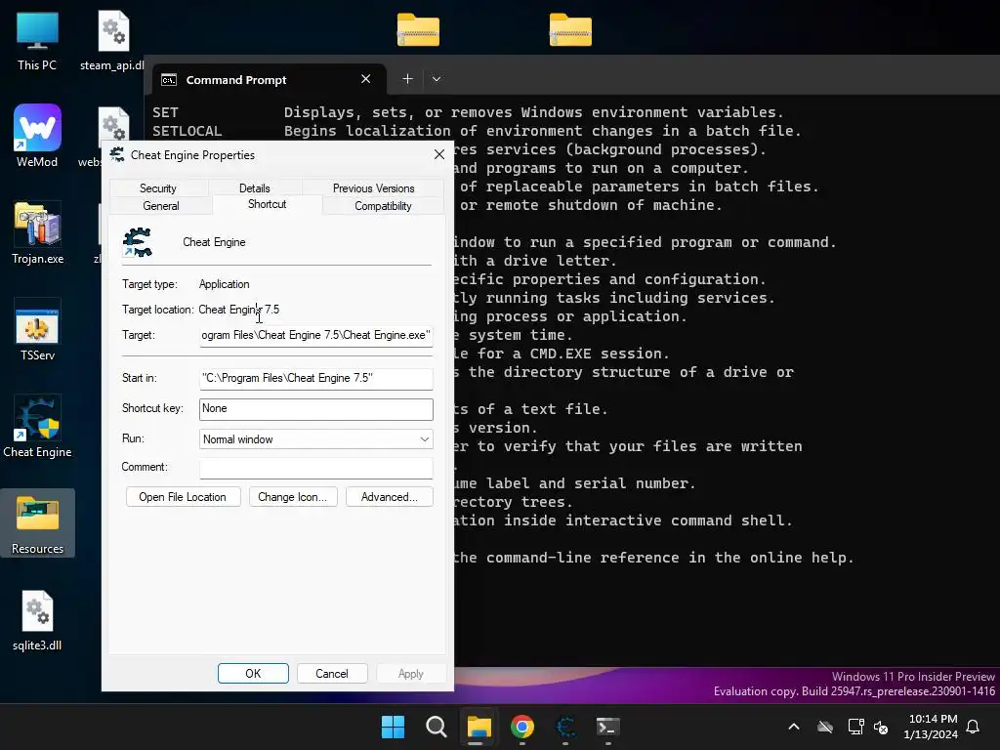Open taskbar Search
The image size is (1000, 750).
click(x=437, y=727)
